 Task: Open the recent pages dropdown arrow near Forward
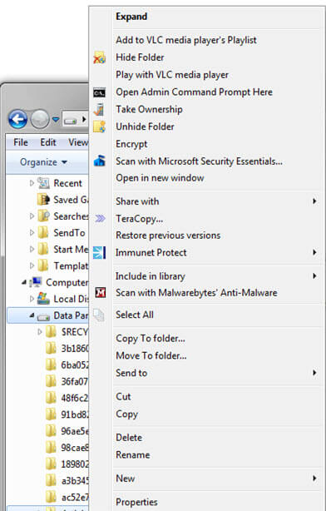[x=56, y=120]
